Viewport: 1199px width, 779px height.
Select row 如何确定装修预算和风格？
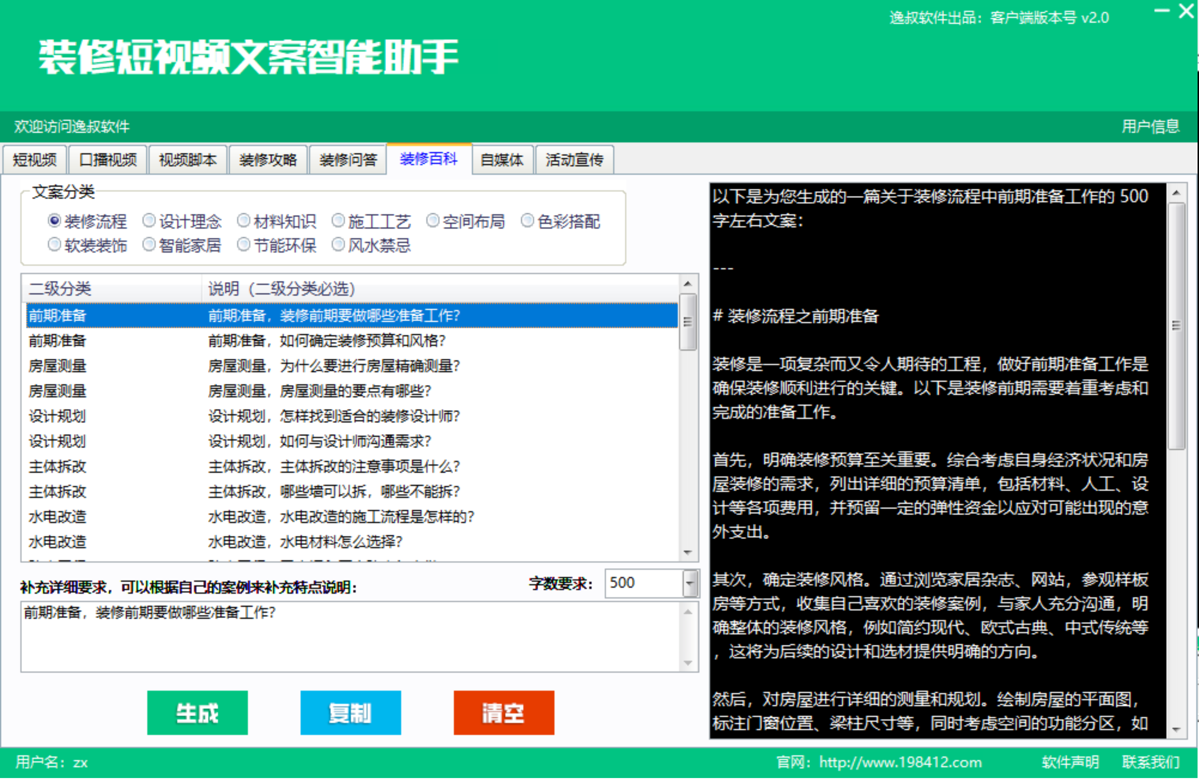point(352,341)
